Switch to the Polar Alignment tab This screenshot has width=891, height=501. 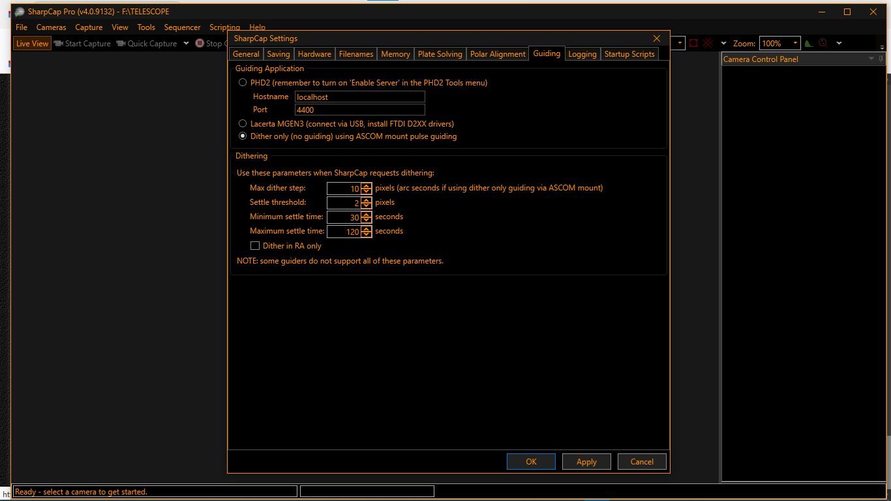coord(498,54)
